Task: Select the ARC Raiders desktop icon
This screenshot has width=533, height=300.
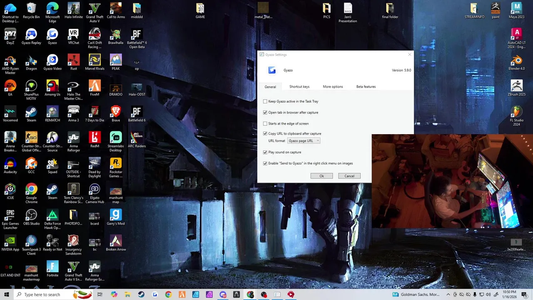Action: tap(137, 140)
